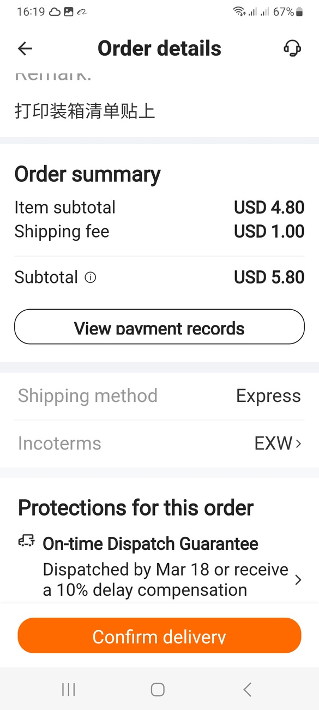View payment records

click(x=159, y=327)
